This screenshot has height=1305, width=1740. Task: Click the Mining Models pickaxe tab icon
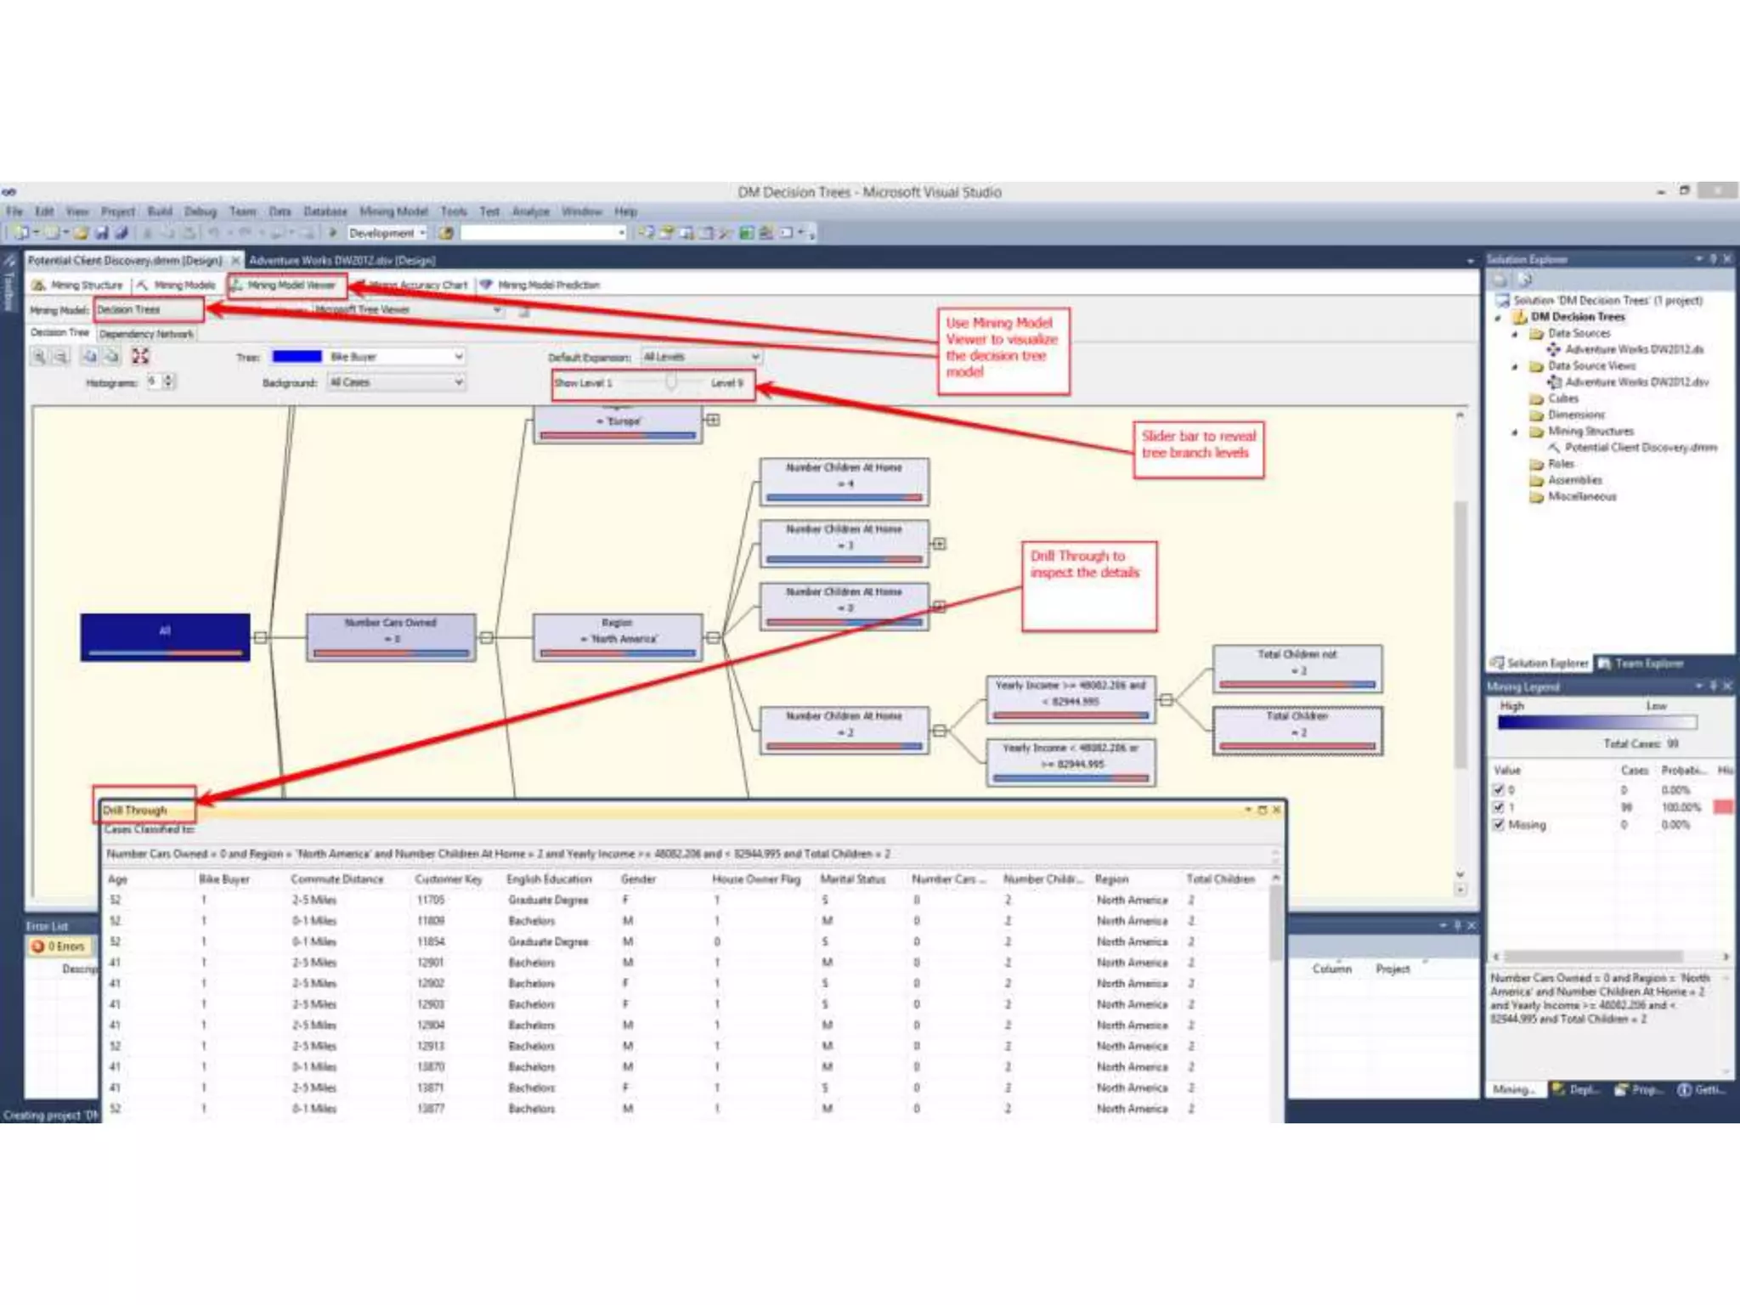pyautogui.click(x=142, y=285)
